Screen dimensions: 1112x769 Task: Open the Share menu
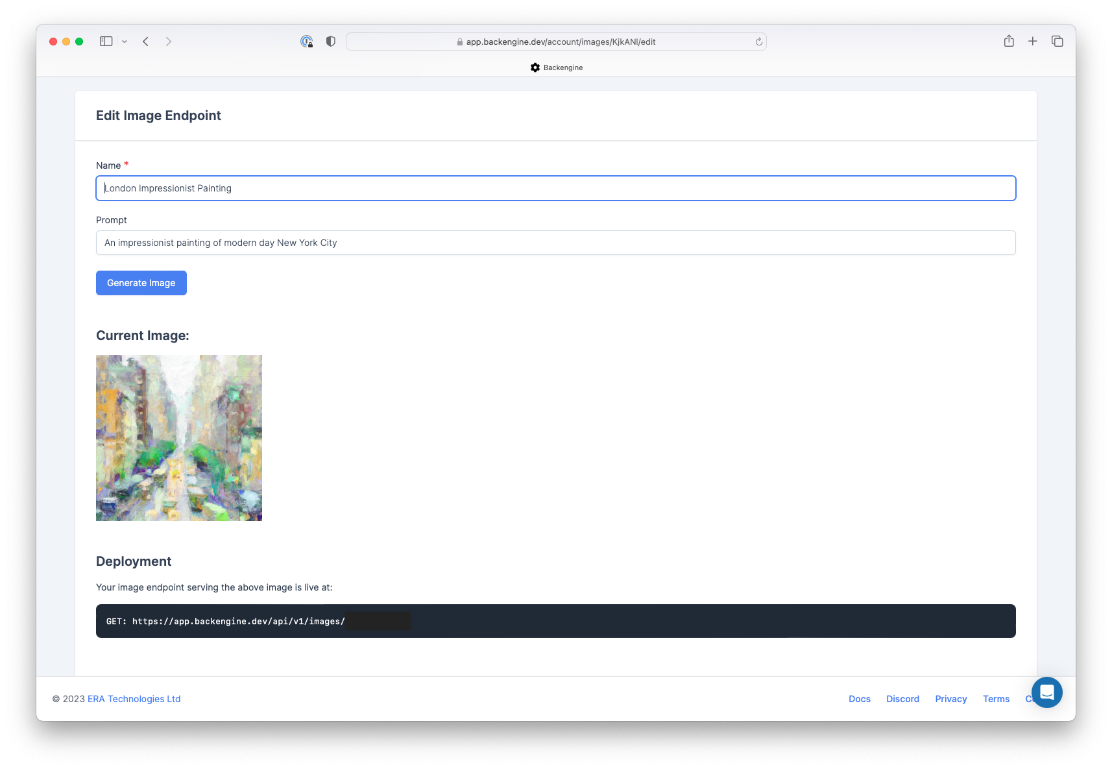(x=1009, y=41)
